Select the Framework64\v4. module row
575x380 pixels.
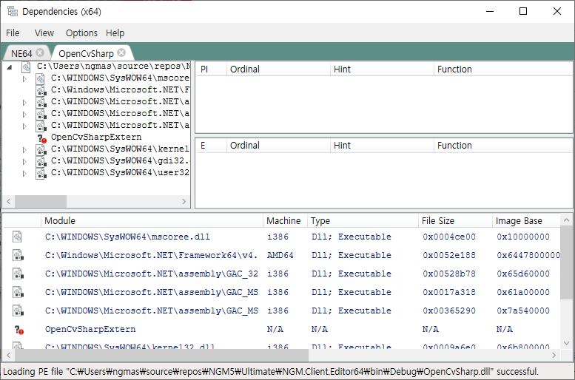[x=282, y=255]
